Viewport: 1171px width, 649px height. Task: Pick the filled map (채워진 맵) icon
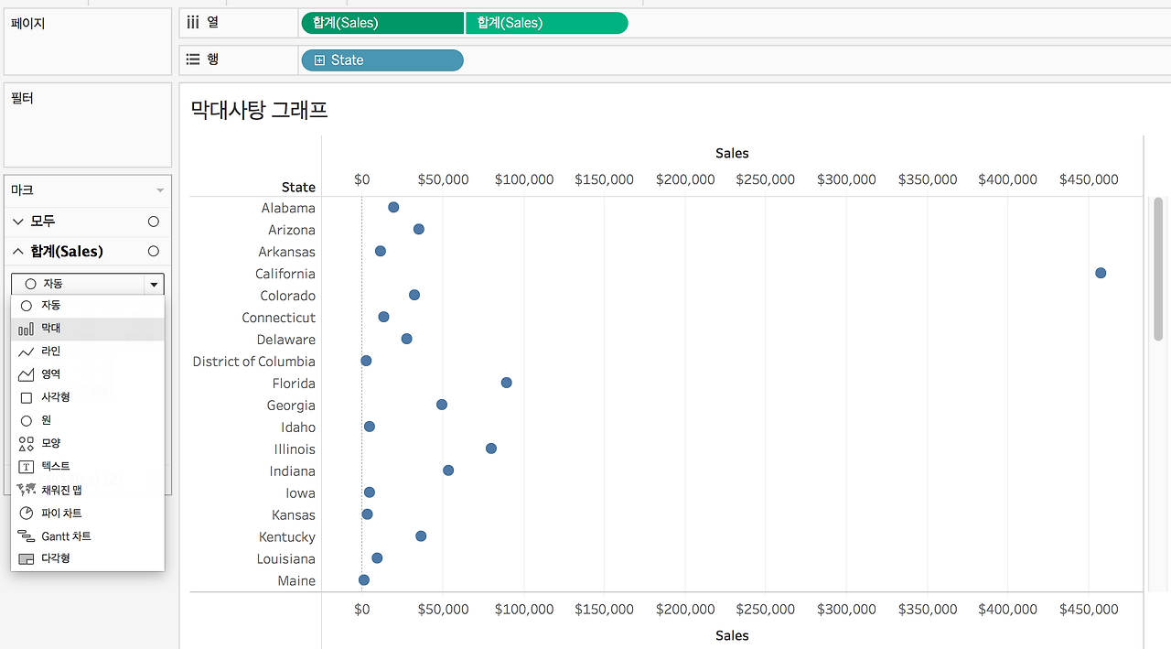(x=27, y=490)
